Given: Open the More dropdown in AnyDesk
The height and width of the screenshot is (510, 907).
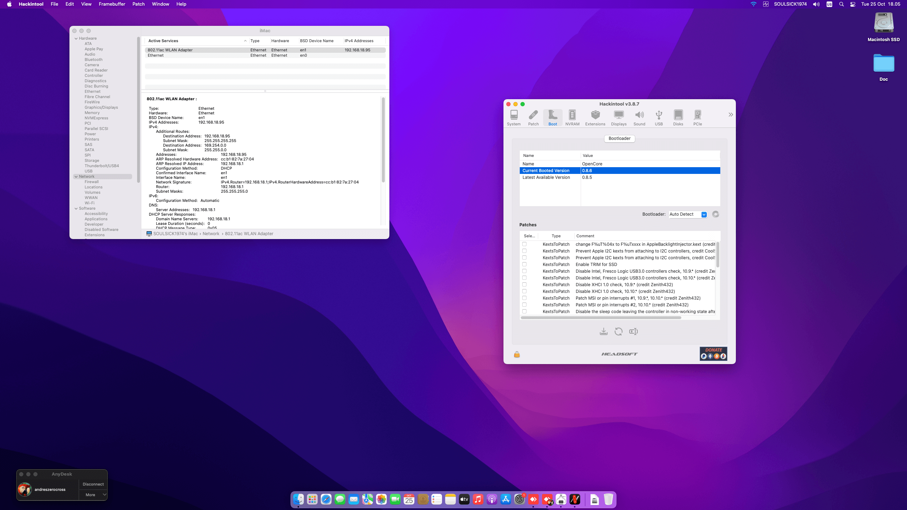Looking at the screenshot, I should coord(93,495).
